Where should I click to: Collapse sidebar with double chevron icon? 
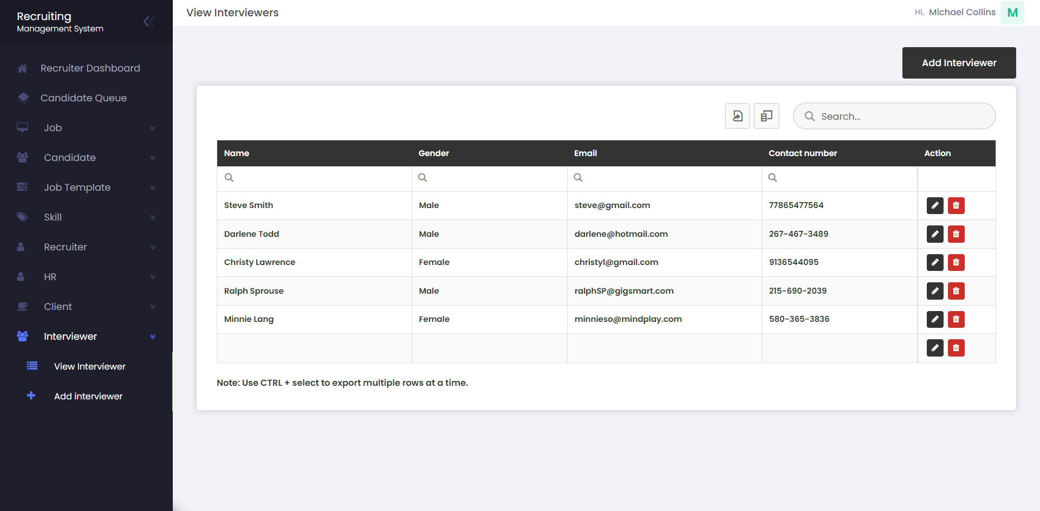point(148,22)
